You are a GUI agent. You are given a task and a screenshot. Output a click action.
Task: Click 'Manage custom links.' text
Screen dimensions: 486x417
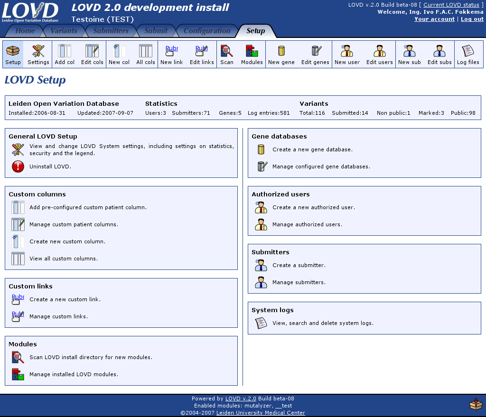point(58,316)
